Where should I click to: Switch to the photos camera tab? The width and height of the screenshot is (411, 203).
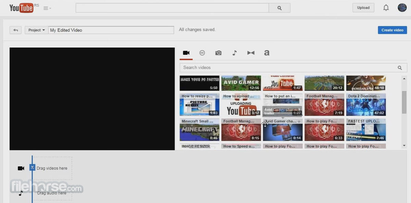(218, 53)
